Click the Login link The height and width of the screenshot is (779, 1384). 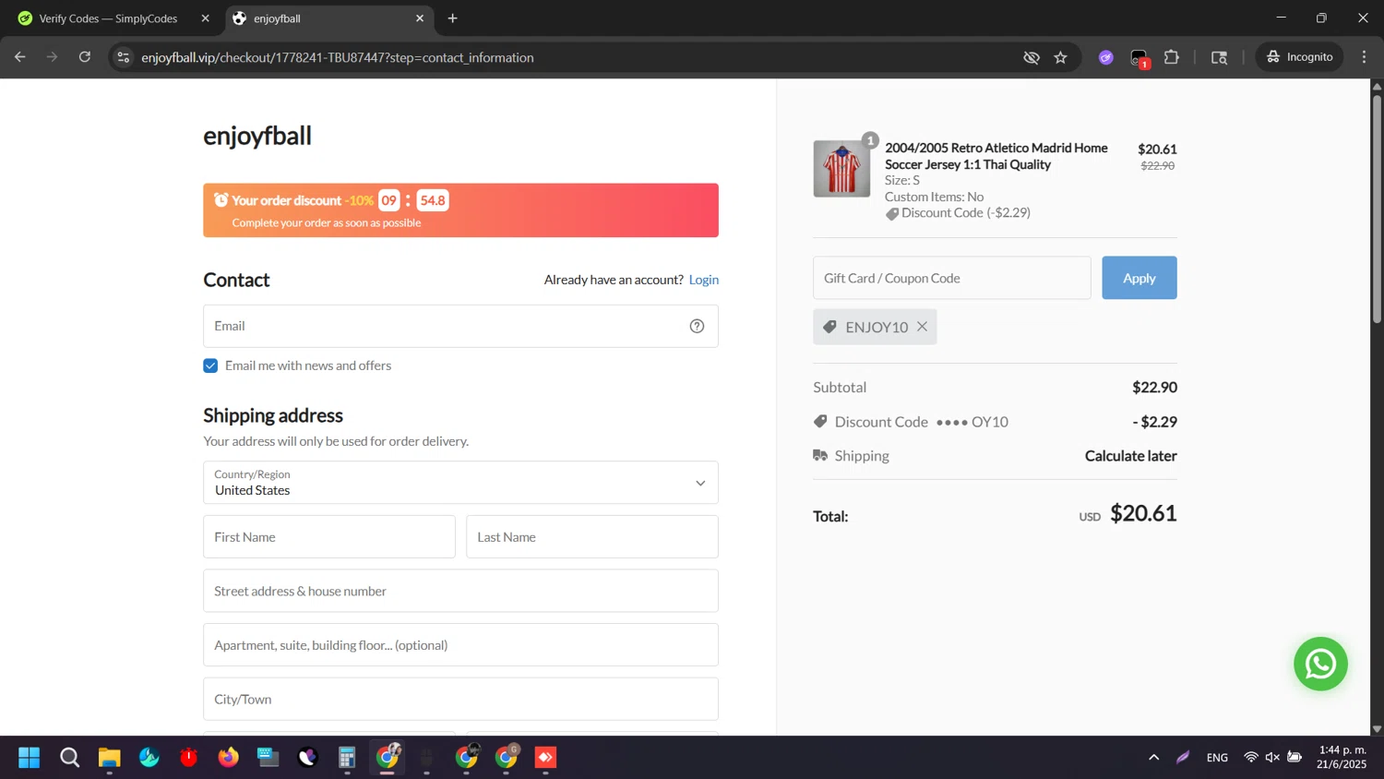704,280
